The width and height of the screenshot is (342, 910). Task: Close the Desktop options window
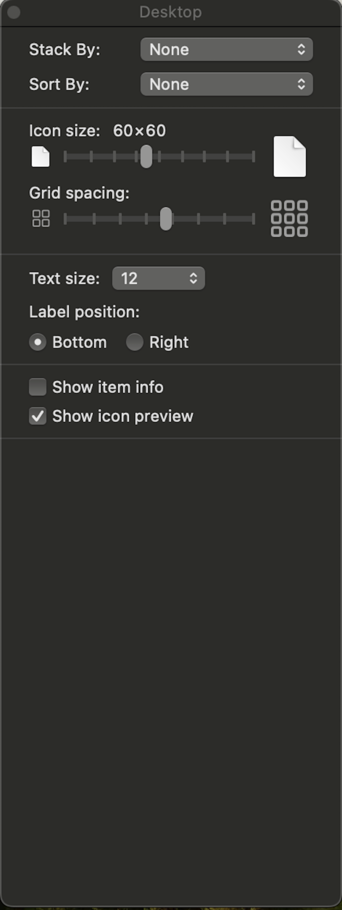[13, 12]
